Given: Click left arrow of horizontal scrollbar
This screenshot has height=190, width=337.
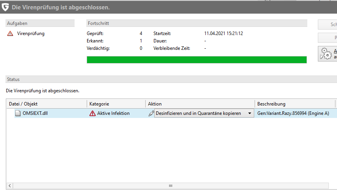Looking at the screenshot, I should point(10,186).
